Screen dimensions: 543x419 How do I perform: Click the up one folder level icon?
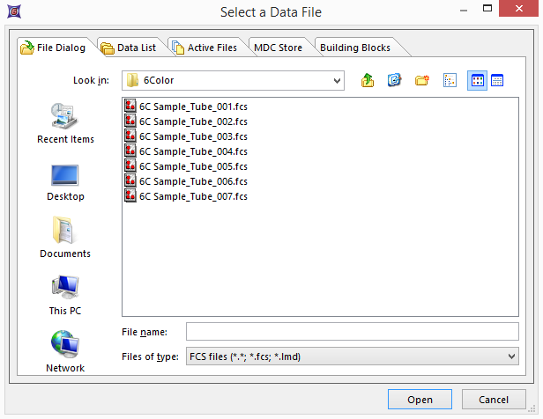point(368,80)
